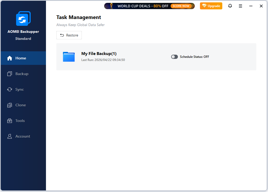
Task: Switch to the Sync section
Action: point(23,89)
